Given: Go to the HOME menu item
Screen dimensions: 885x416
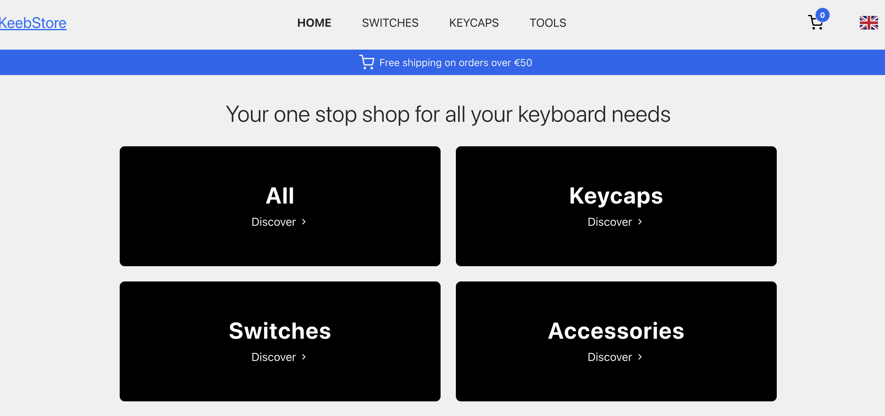Looking at the screenshot, I should [314, 23].
